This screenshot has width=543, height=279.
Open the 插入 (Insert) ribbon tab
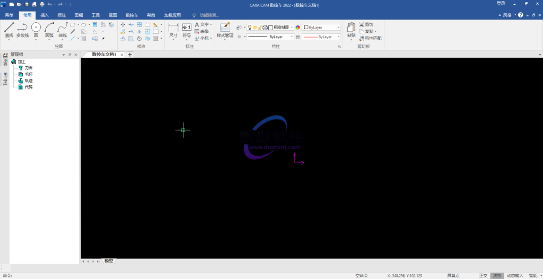(x=45, y=15)
